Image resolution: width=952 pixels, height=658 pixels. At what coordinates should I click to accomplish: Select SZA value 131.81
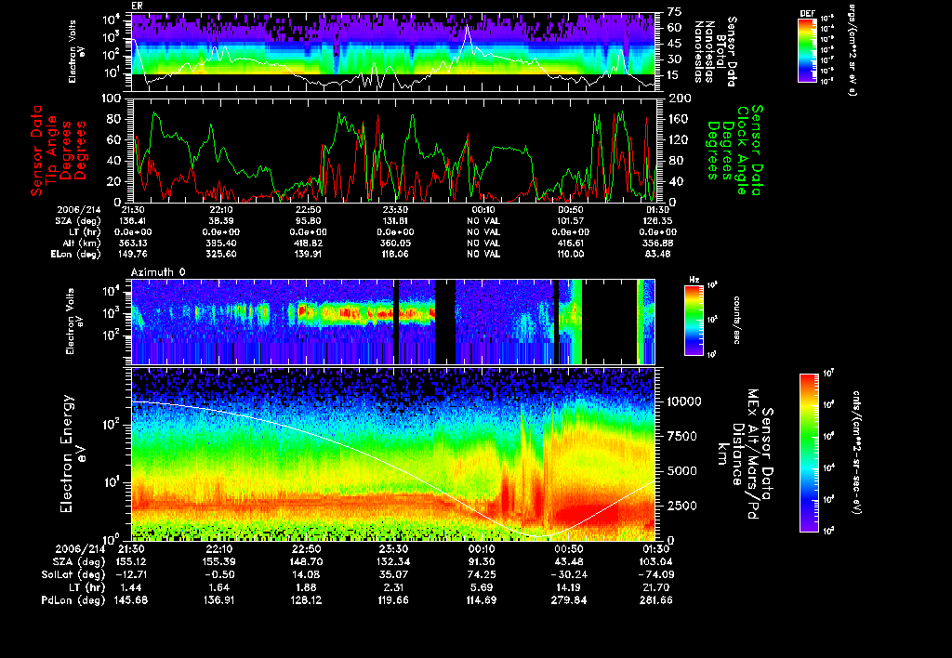tap(395, 221)
